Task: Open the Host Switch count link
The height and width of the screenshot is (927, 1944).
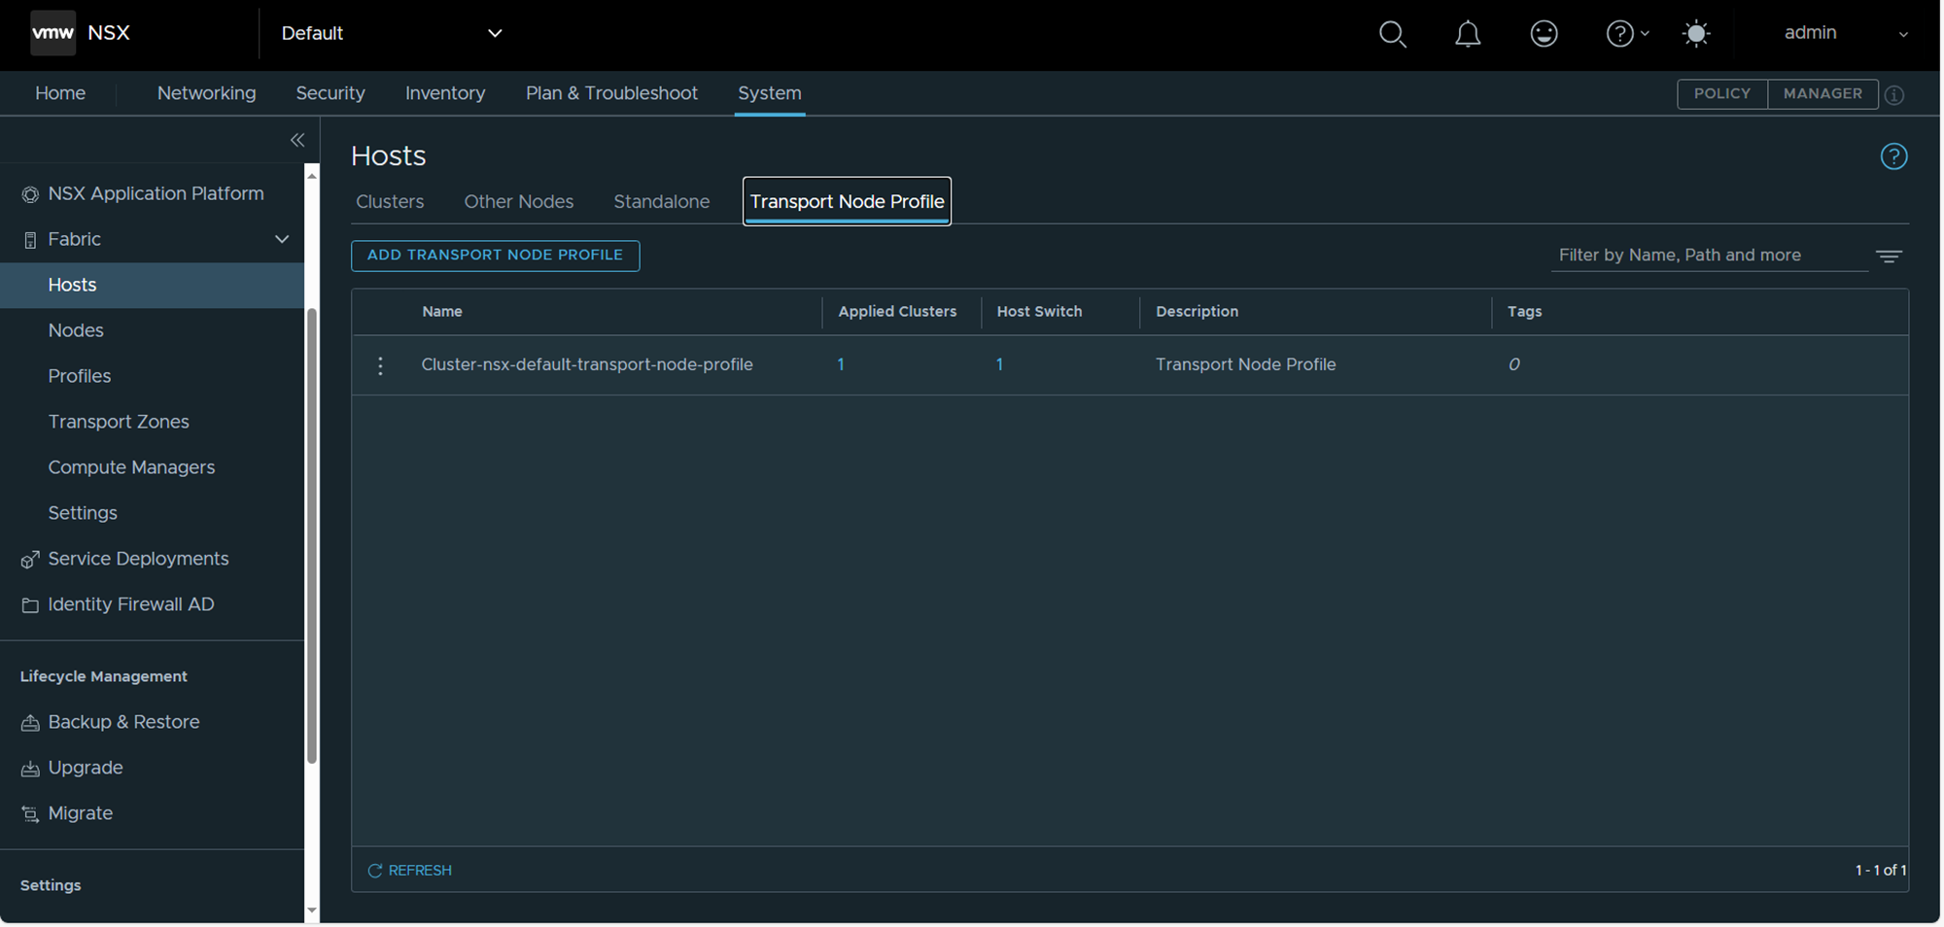Action: pos(999,364)
